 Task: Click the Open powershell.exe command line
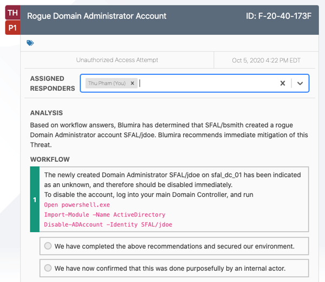coord(76,205)
